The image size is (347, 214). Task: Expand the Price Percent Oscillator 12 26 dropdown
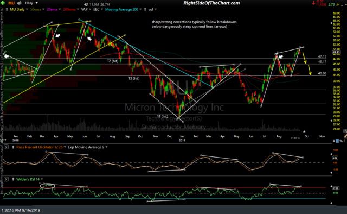[65, 147]
